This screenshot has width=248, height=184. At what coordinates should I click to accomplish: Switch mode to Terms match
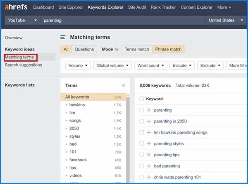tap(137, 49)
